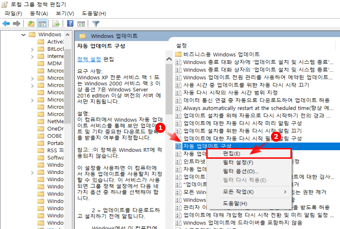Image resolution: width=340 pixels, height=229 pixels.
Task: Select the Windows parent tree node
Action: tap(50, 35)
